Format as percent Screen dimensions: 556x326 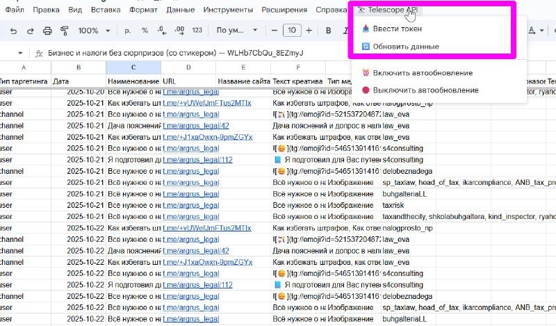point(145,31)
